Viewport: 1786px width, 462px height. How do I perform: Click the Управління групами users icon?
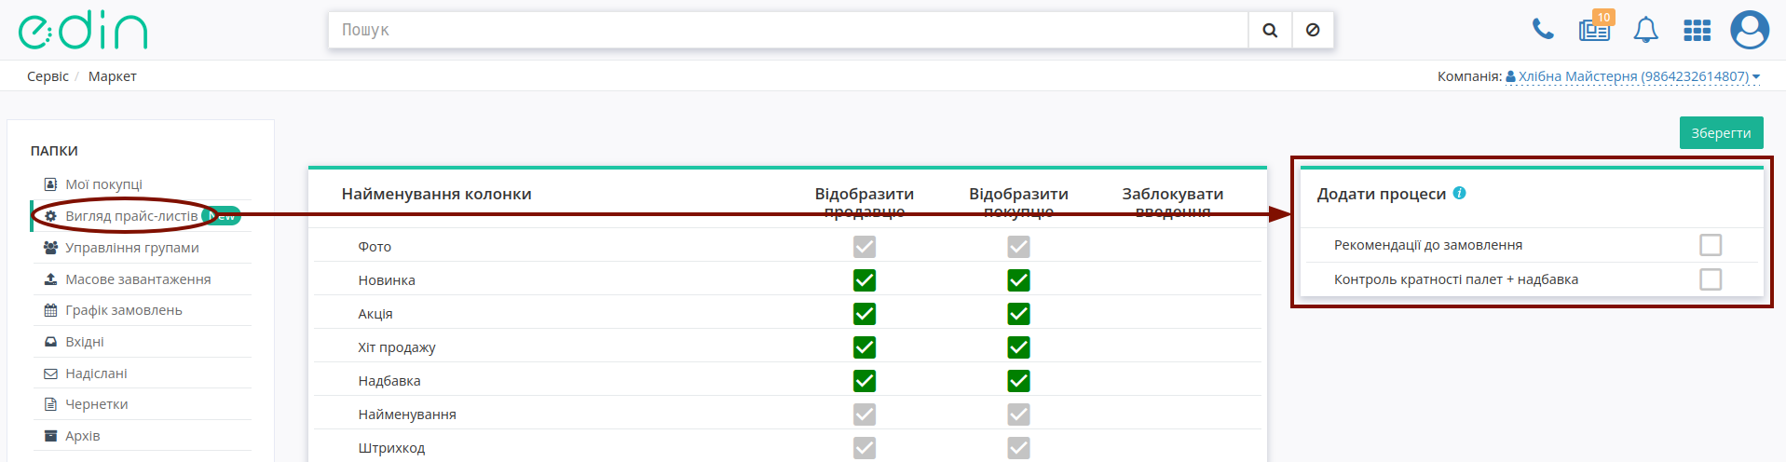tap(51, 248)
